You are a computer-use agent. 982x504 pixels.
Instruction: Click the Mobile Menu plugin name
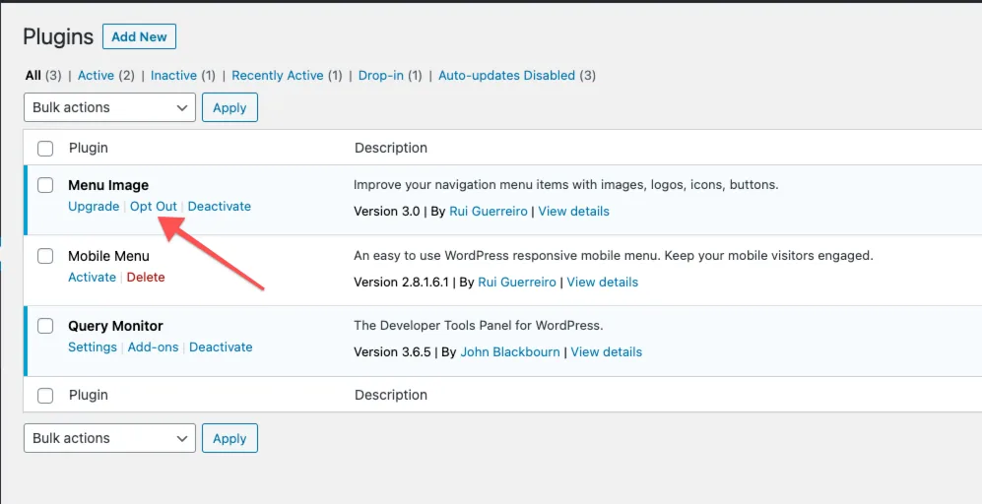click(x=109, y=256)
